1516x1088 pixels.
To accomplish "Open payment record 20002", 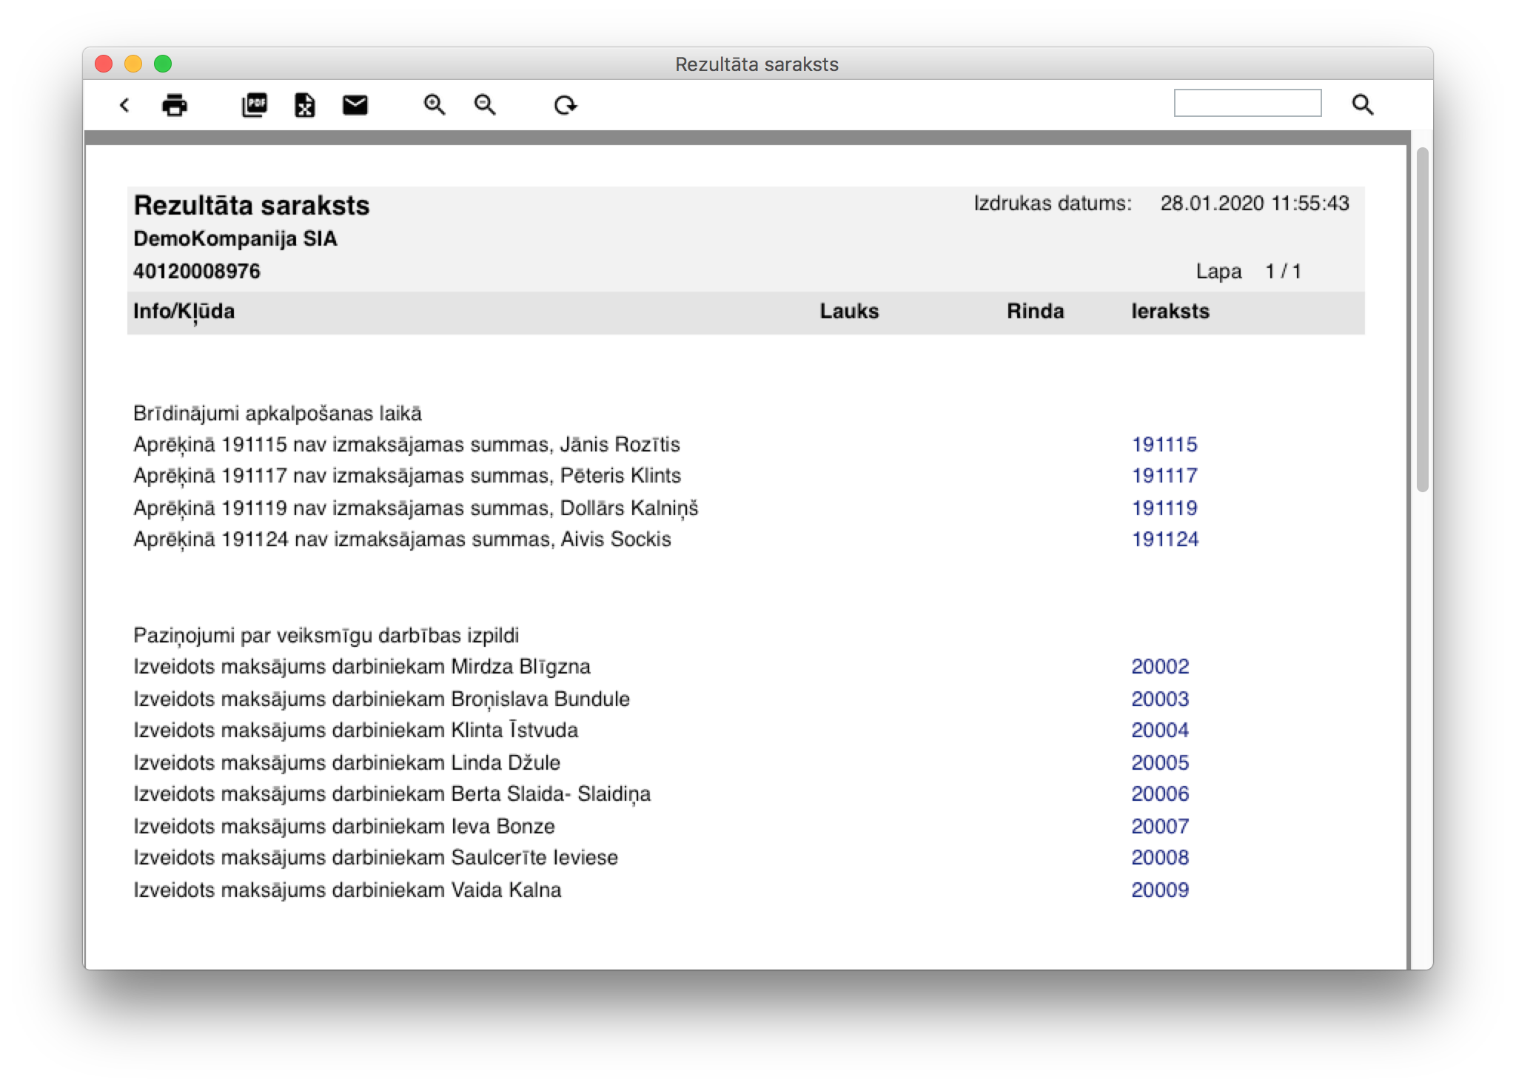I will click(x=1160, y=667).
